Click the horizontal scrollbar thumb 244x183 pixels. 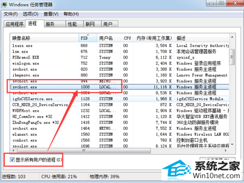(x=84, y=151)
